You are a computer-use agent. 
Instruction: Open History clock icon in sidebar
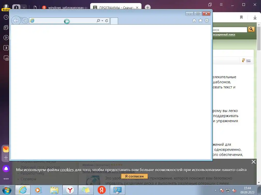[6, 17]
